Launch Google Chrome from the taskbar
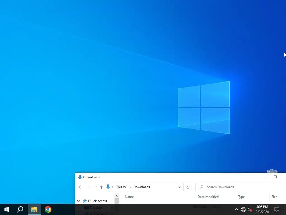 click(x=48, y=209)
